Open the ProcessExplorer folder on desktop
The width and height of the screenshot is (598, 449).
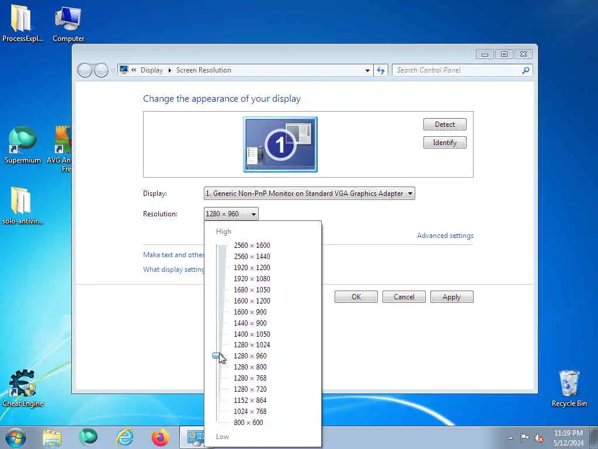(x=22, y=22)
